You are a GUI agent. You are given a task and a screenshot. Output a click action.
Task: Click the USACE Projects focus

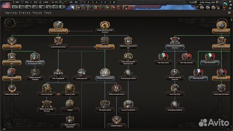coord(116,122)
